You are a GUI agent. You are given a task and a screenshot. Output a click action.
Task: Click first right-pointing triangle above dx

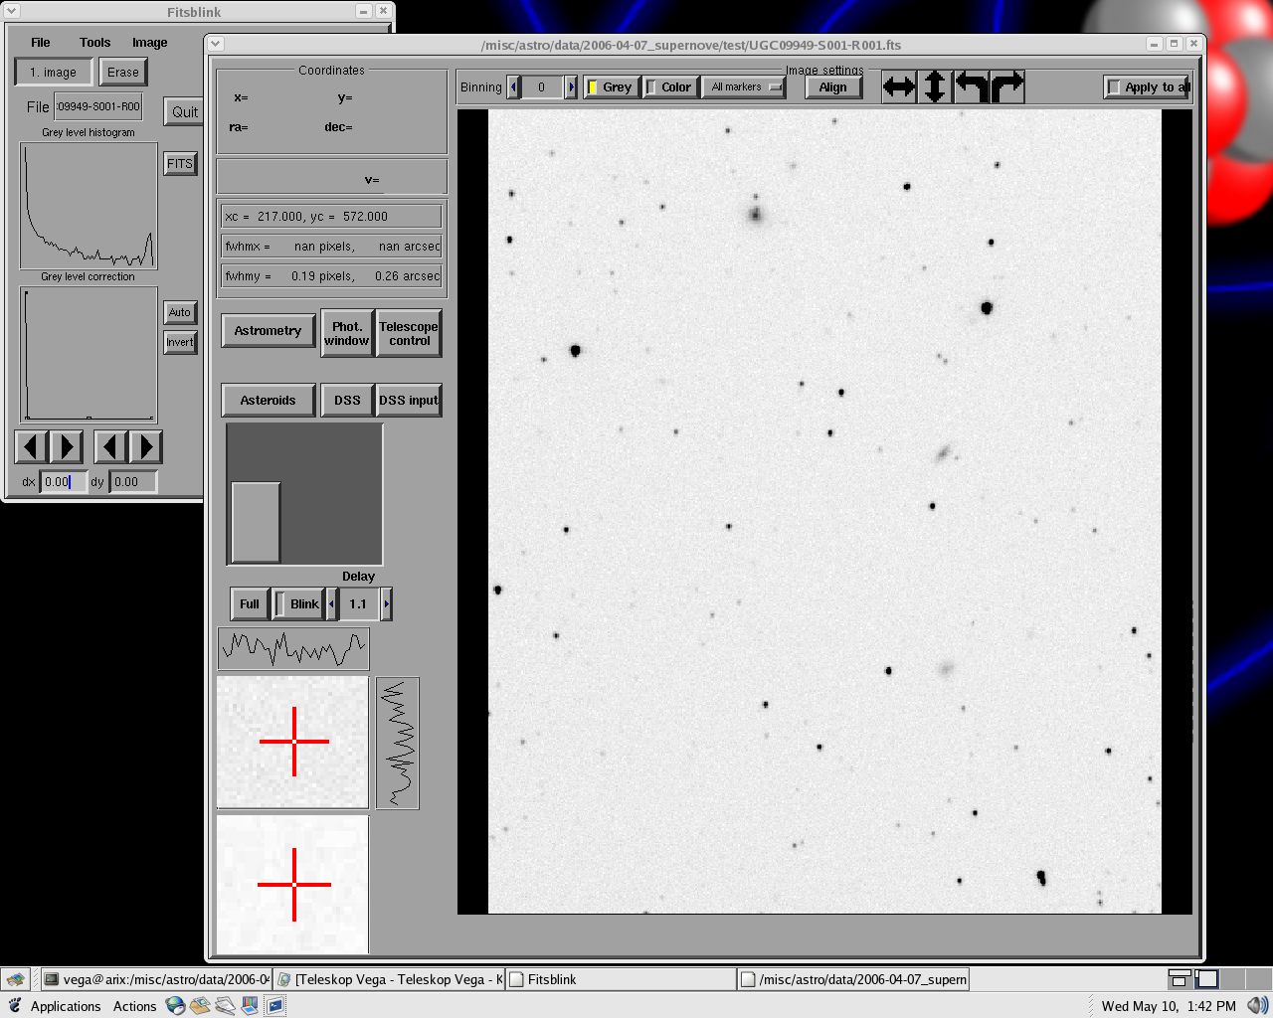tap(66, 446)
